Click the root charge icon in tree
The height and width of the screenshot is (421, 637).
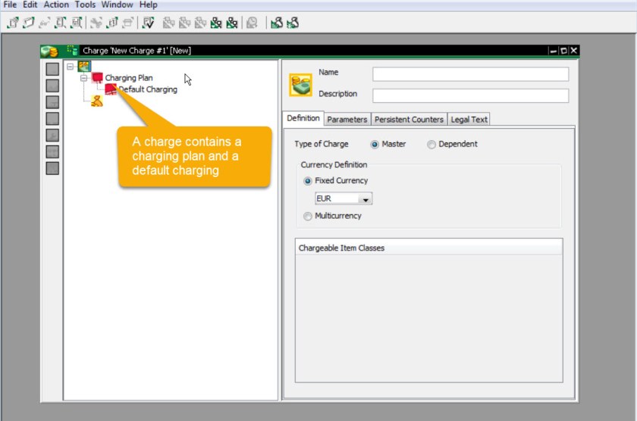click(x=83, y=67)
